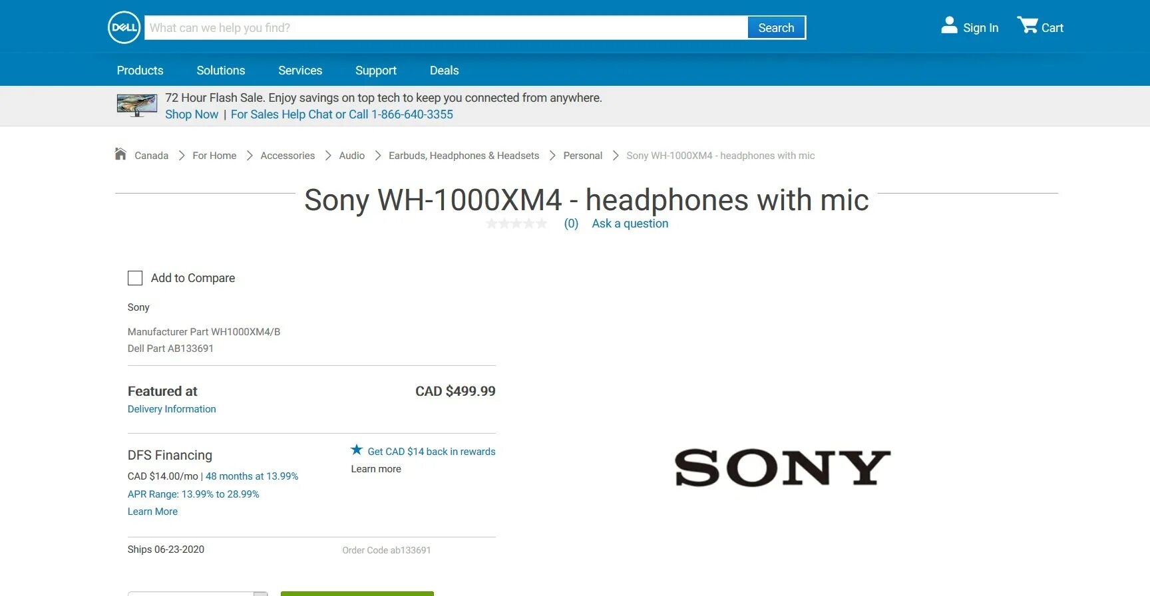Go to Earbuds, Headphones & Headsets breadcrumb

tap(464, 156)
